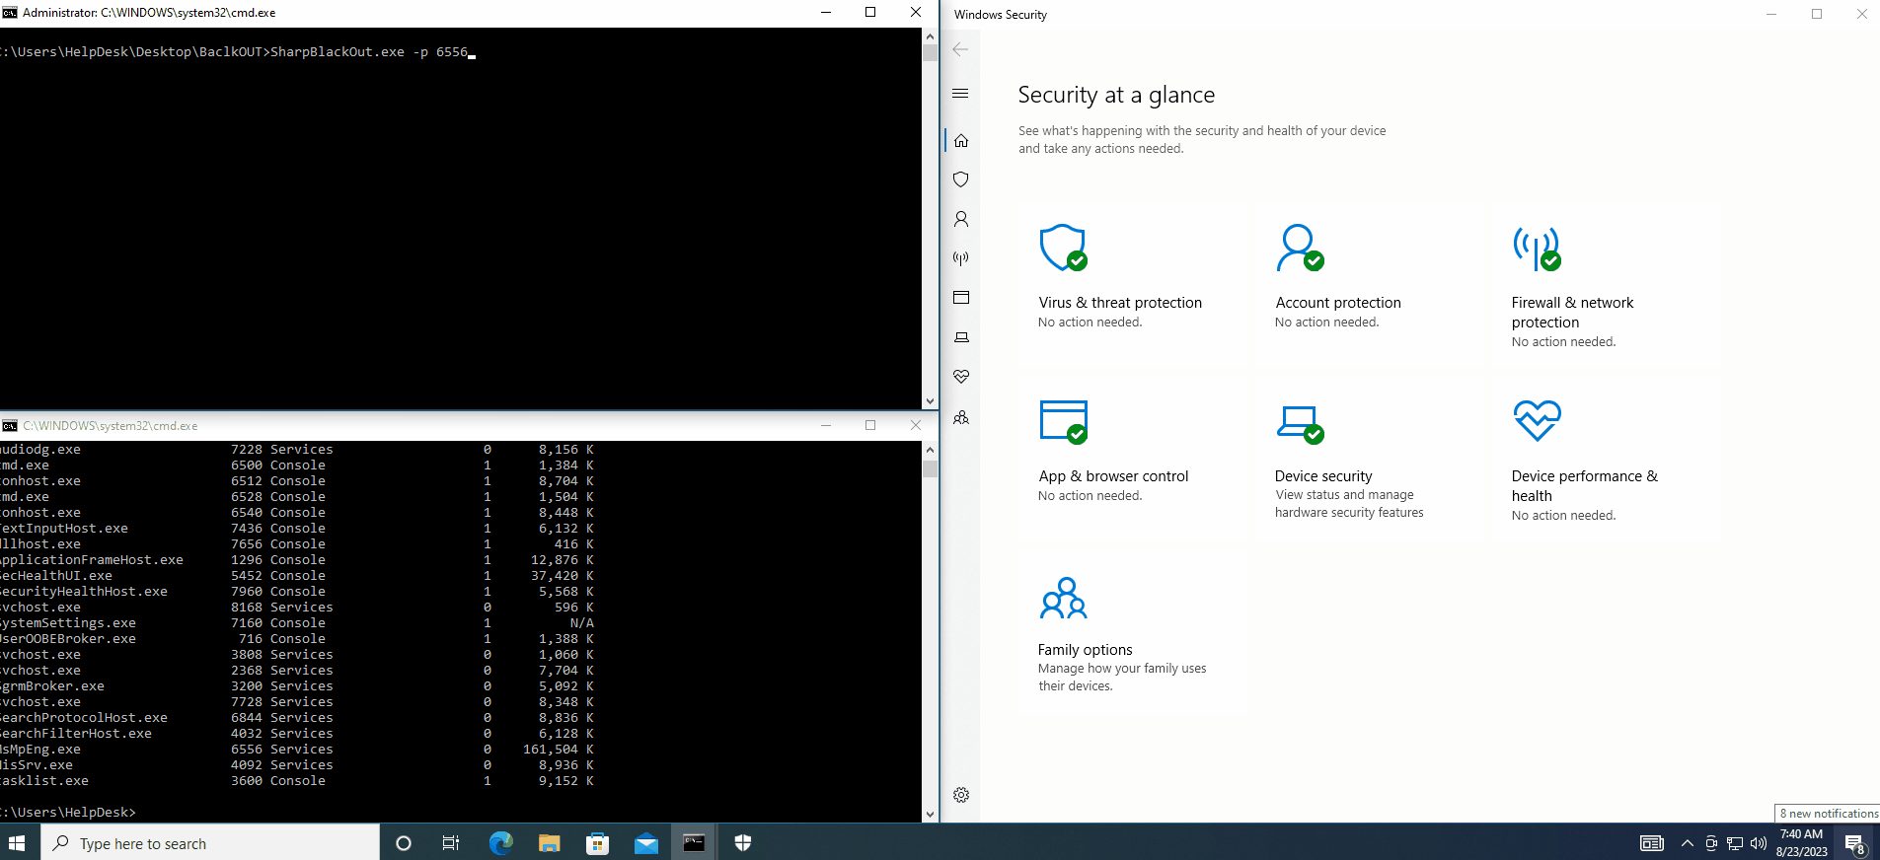Open Microsoft Store from taskbar
The width and height of the screenshot is (1880, 860).
tap(597, 843)
